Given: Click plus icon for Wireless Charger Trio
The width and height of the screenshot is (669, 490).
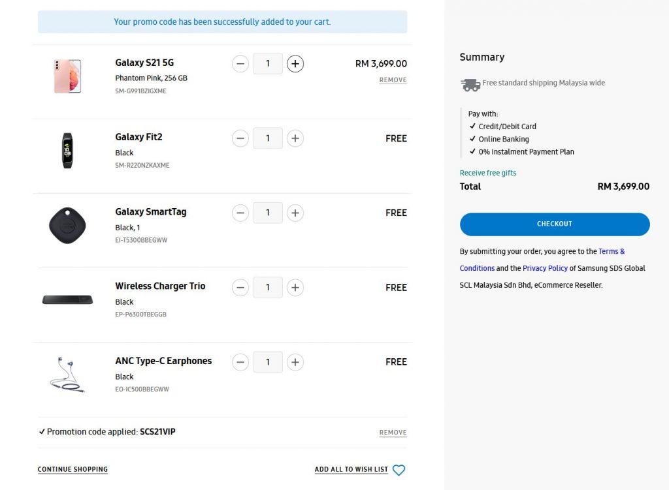Looking at the screenshot, I should [x=295, y=288].
